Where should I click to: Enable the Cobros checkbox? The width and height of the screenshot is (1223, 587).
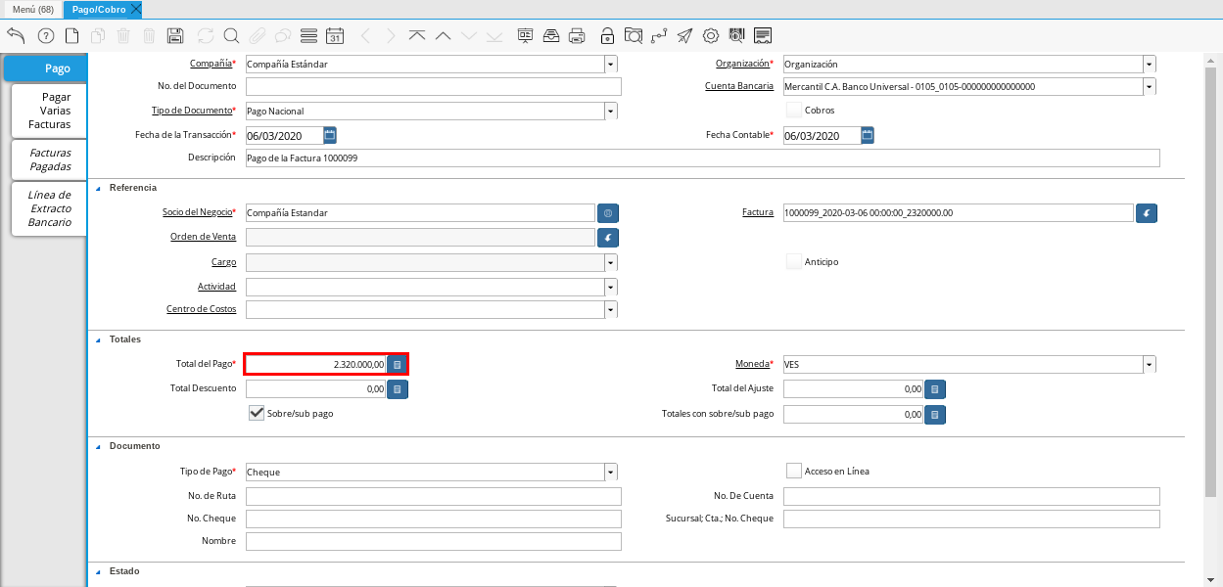tap(794, 111)
